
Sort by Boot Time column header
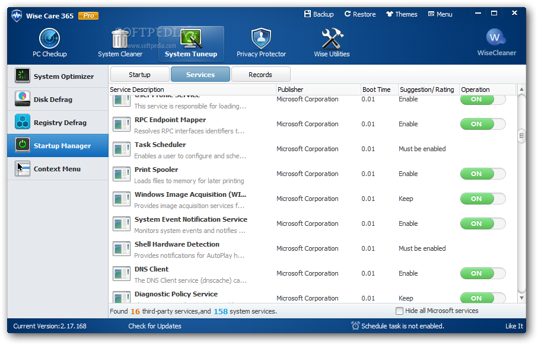[x=380, y=90]
